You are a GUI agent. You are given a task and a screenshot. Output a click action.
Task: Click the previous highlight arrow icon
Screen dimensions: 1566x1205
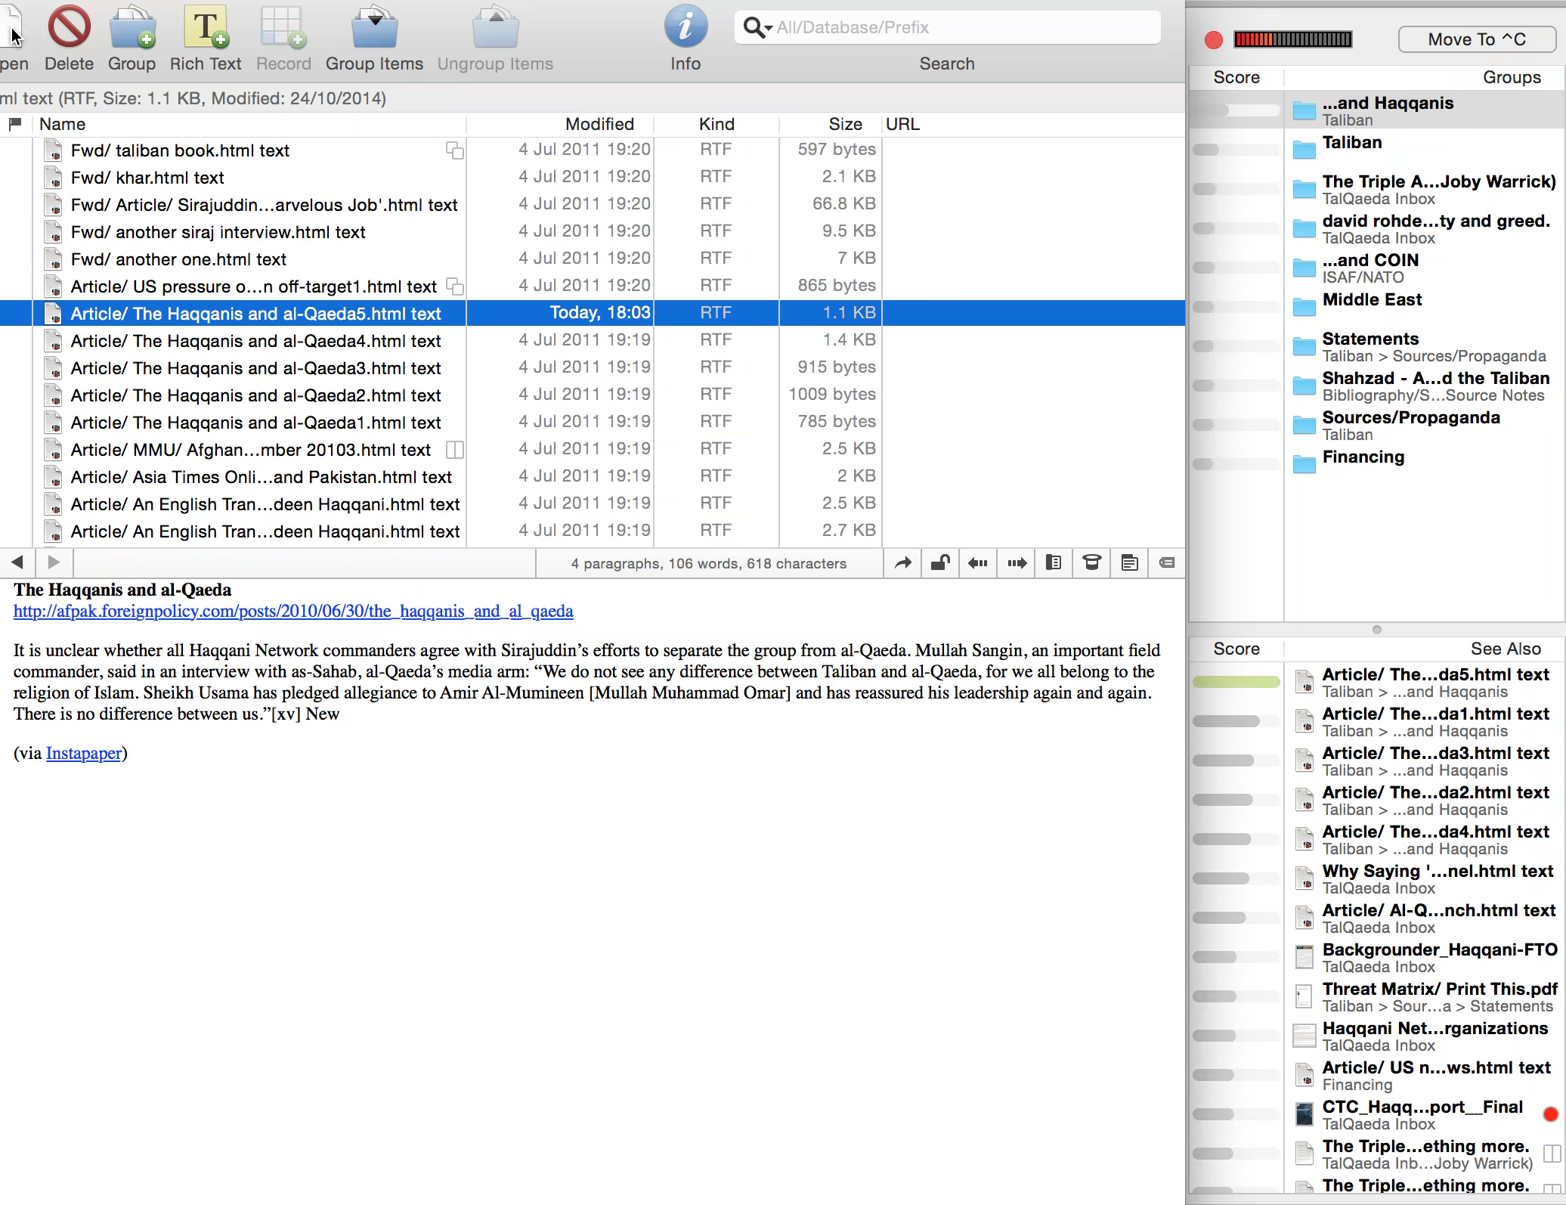click(978, 562)
